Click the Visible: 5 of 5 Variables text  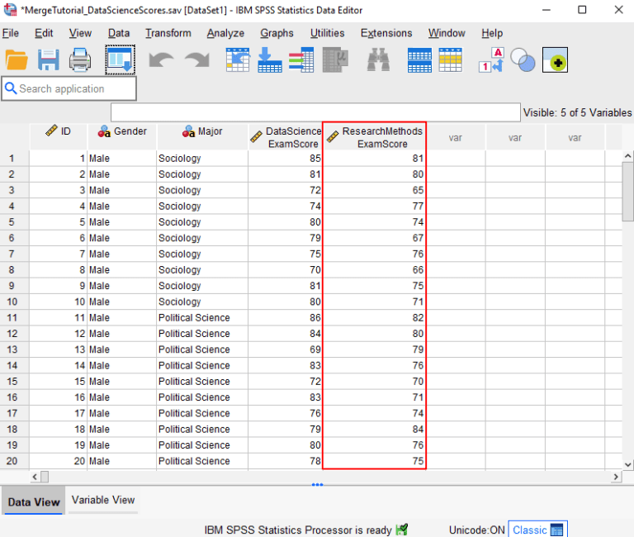[x=577, y=112]
